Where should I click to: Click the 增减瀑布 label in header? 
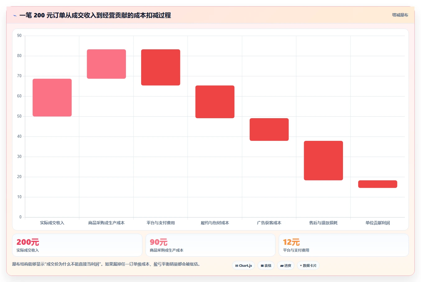tap(400, 15)
